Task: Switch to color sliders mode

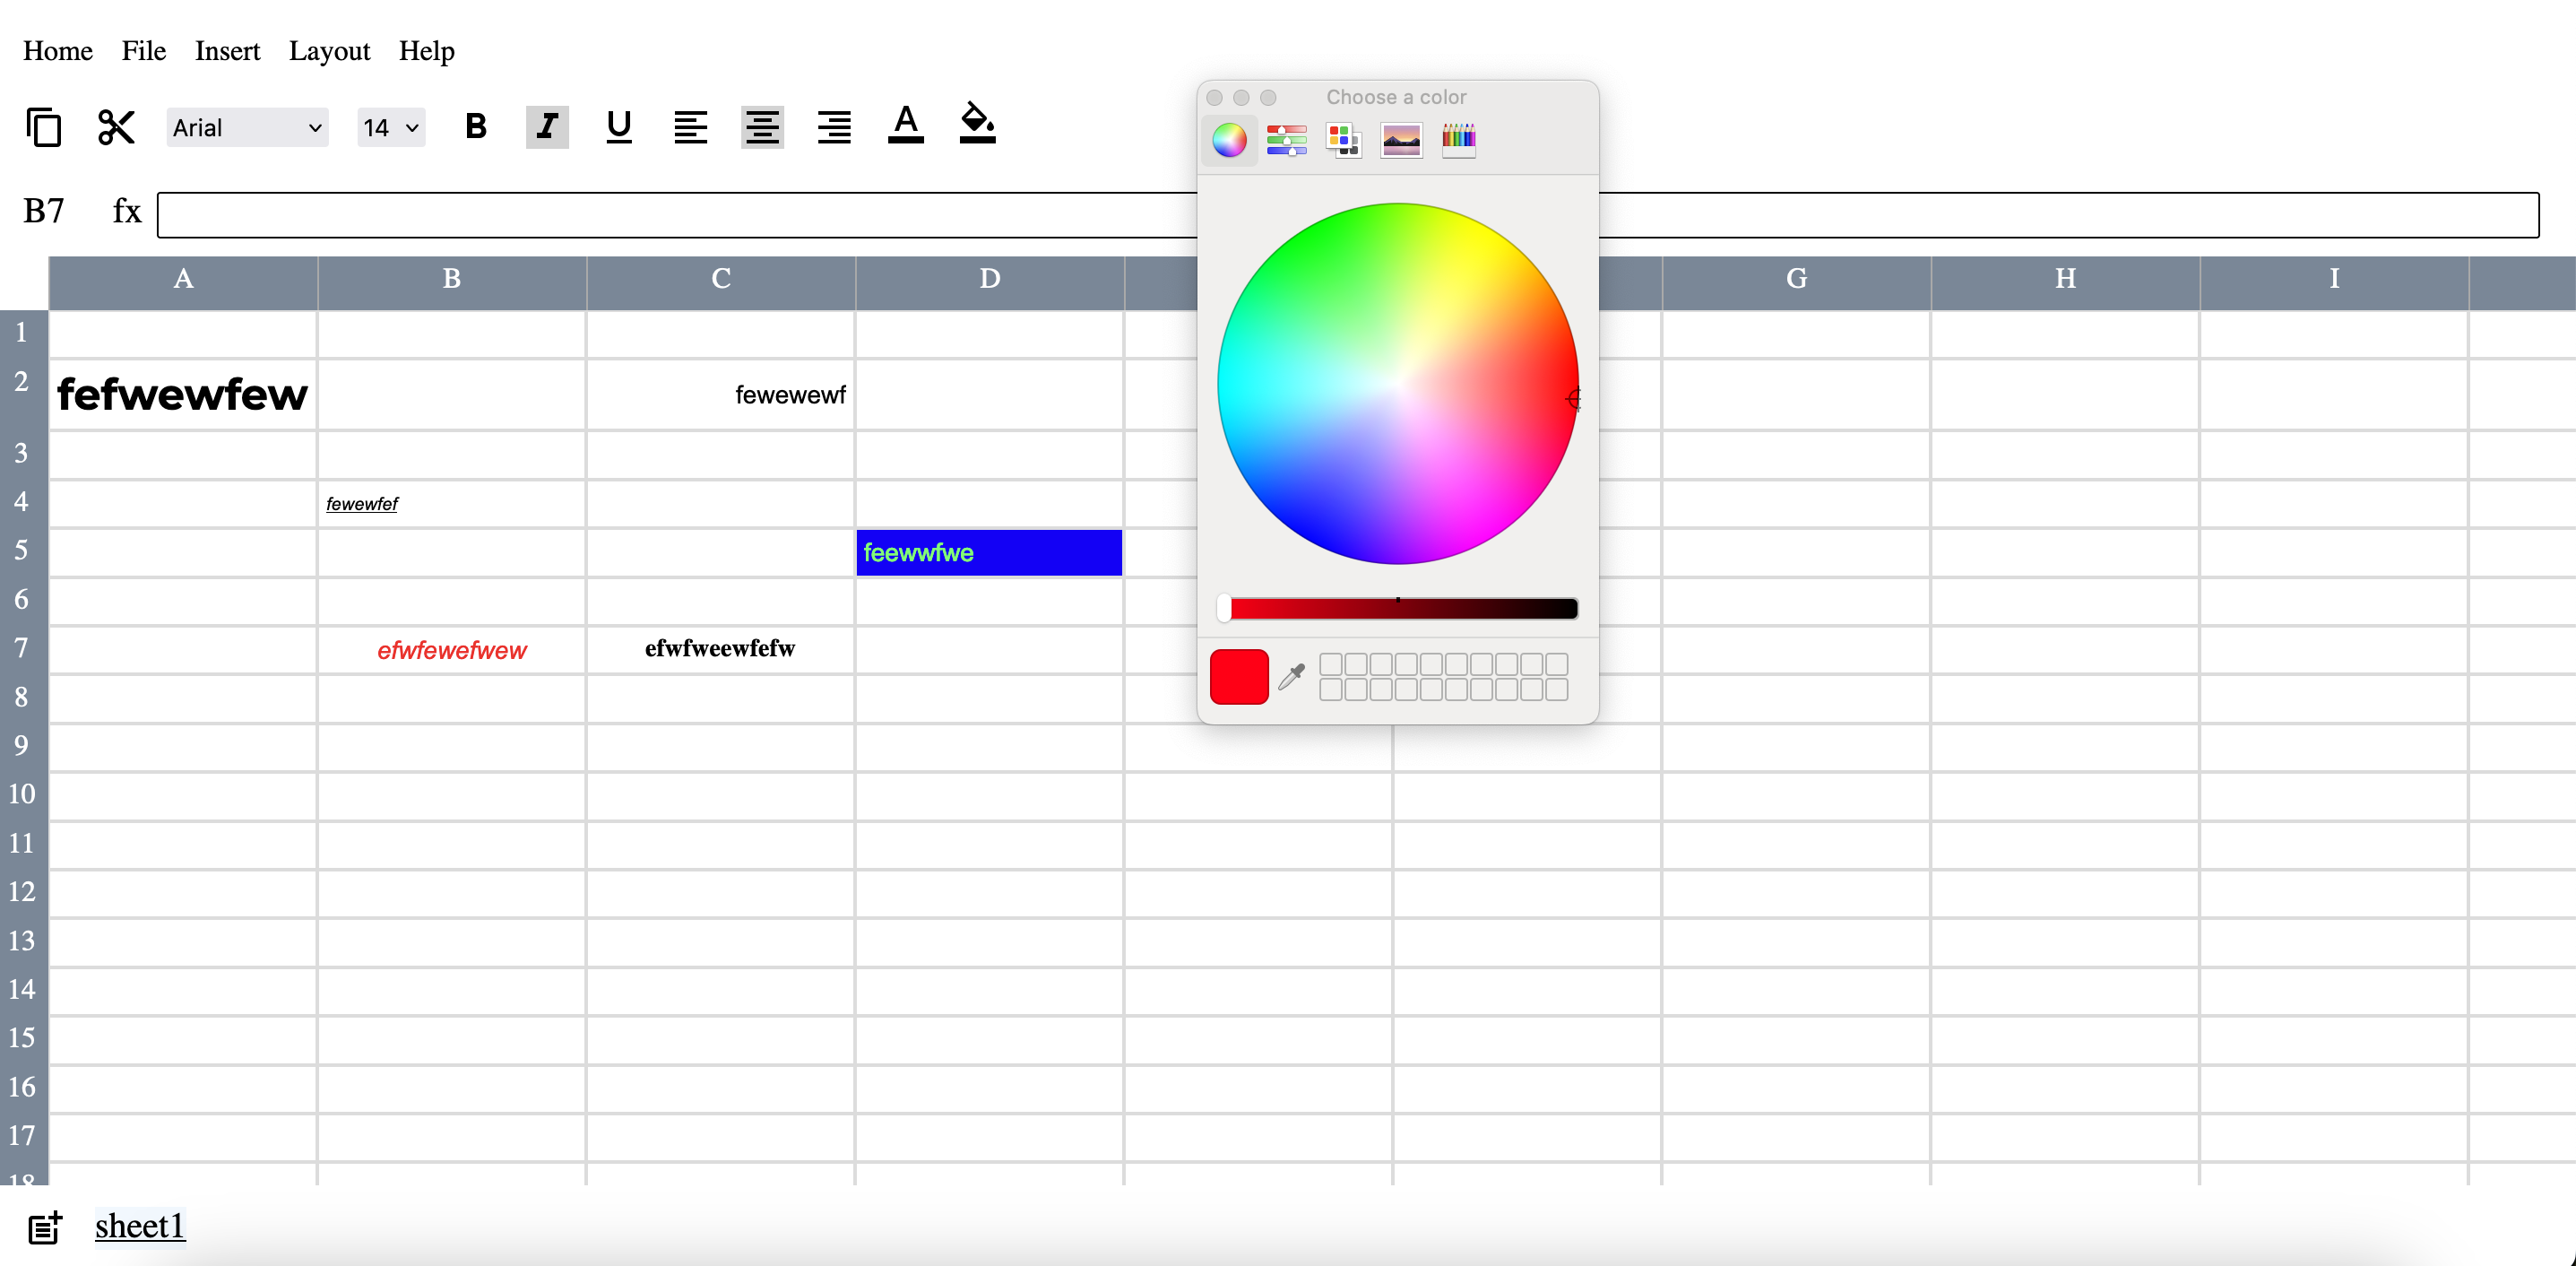Action: pyautogui.click(x=1286, y=140)
